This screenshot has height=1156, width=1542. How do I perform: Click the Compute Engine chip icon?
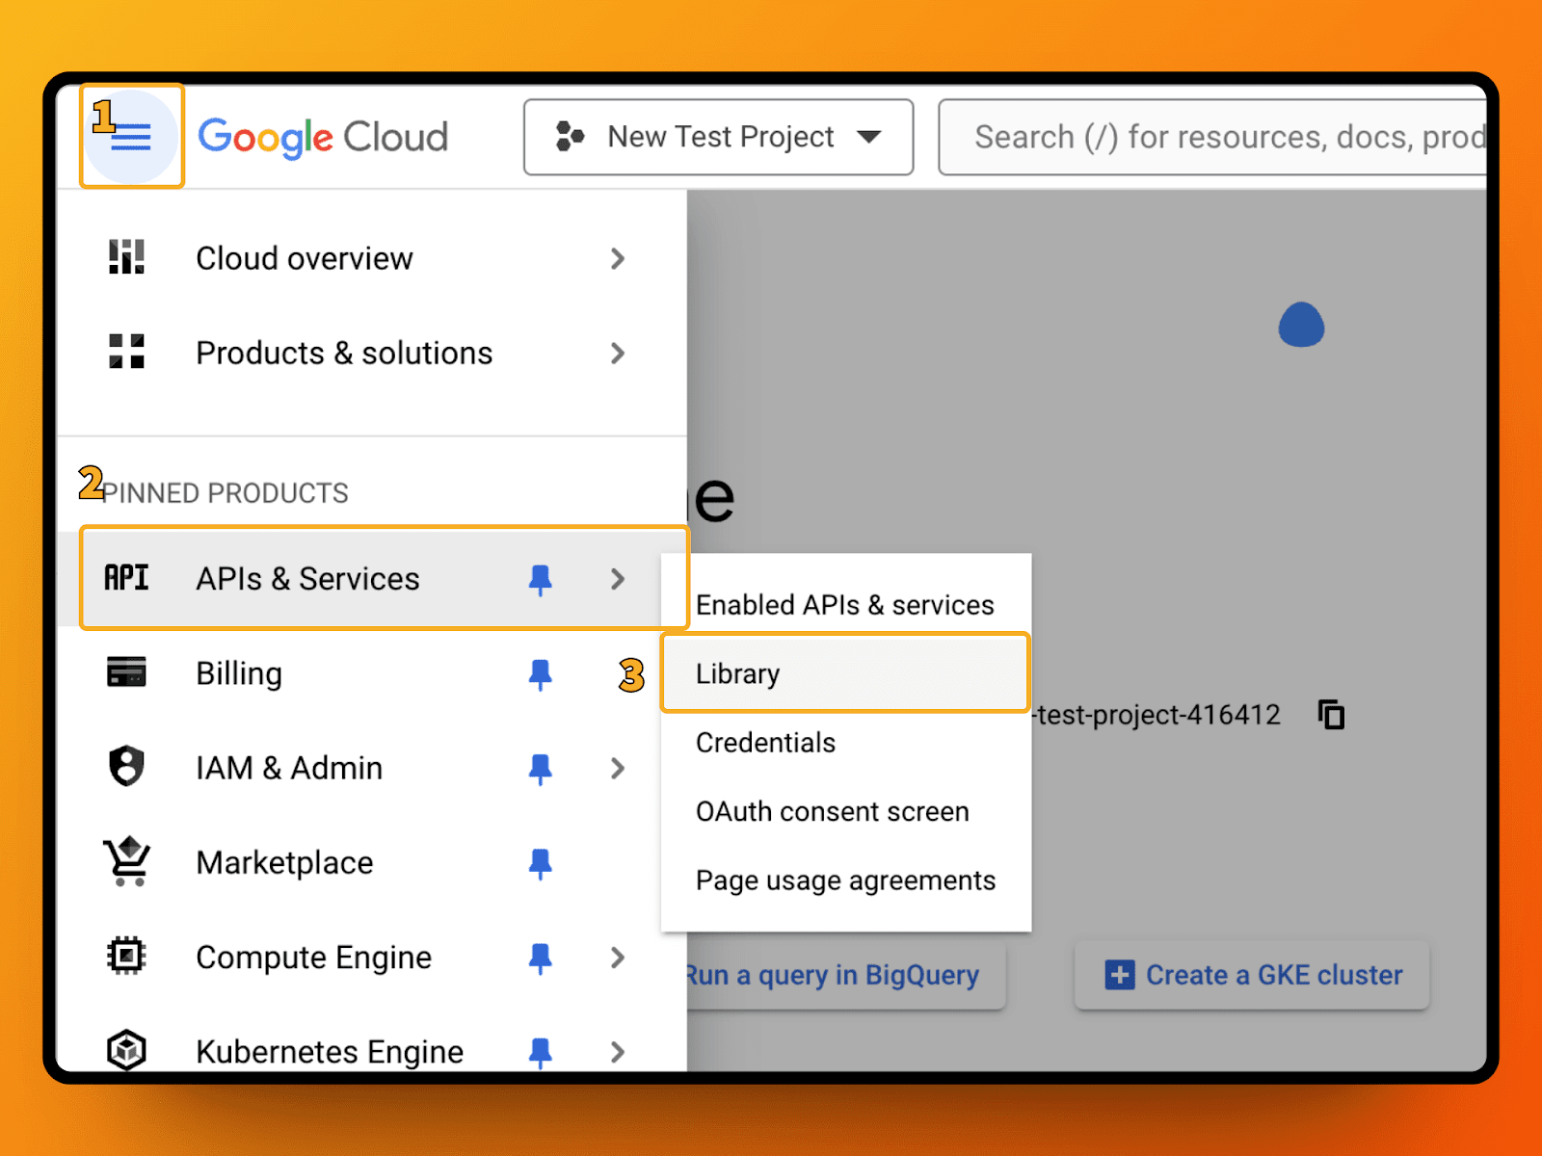pyautogui.click(x=126, y=956)
